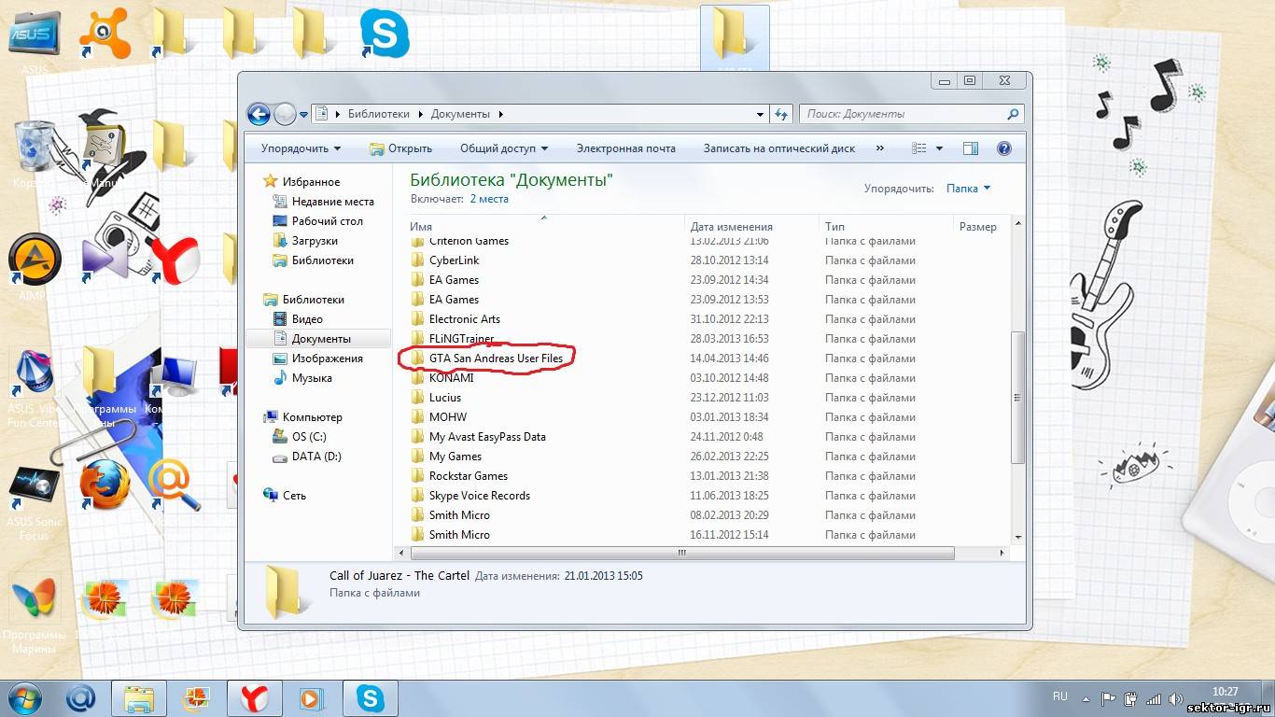Open the Firefox desktop shortcut
This screenshot has width=1275, height=717.
click(103, 484)
